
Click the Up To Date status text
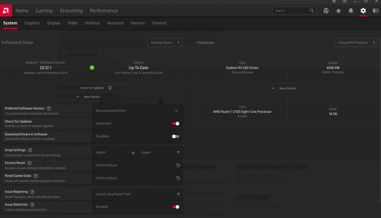pyautogui.click(x=138, y=68)
